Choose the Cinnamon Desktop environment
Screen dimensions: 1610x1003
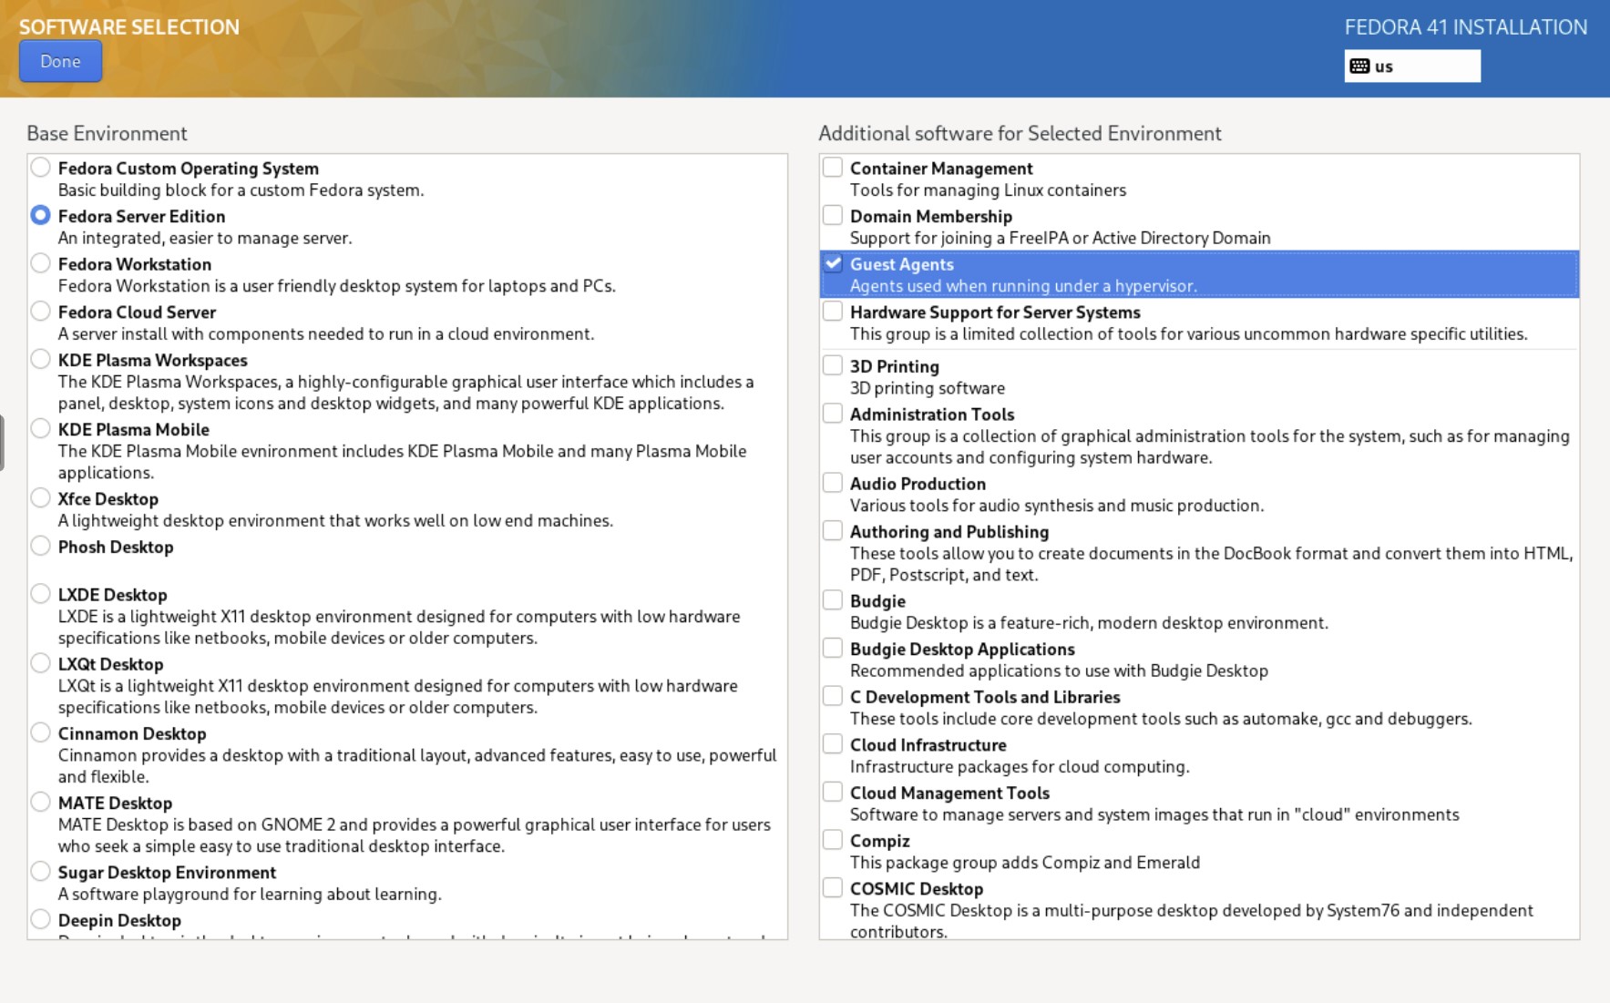click(40, 733)
